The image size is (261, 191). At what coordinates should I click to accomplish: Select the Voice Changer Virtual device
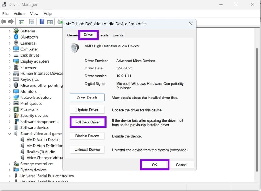45,158
